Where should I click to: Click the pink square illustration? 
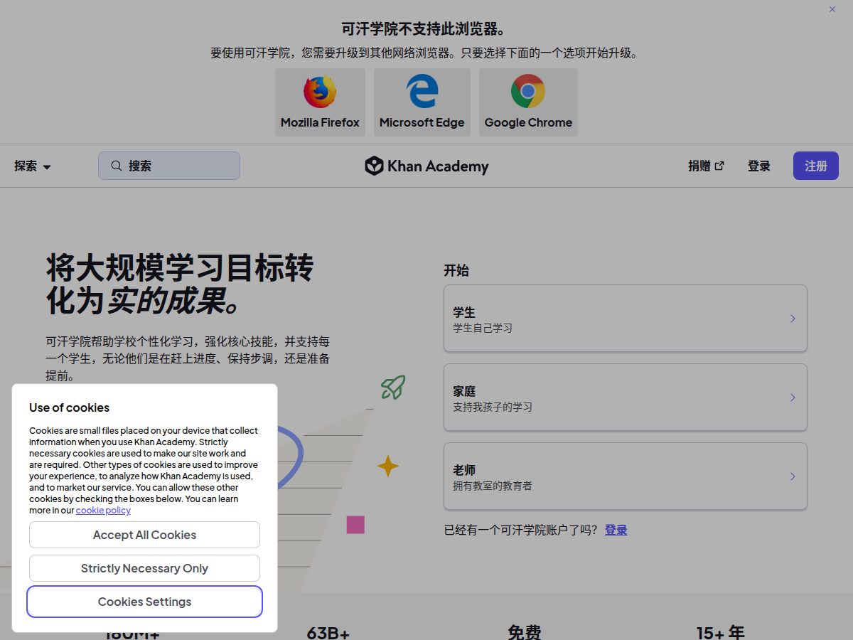click(x=355, y=525)
